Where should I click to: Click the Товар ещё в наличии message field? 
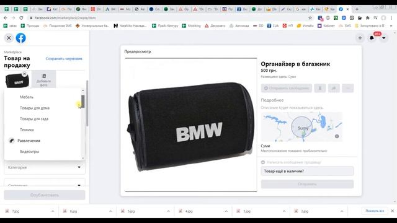pyautogui.click(x=308, y=171)
